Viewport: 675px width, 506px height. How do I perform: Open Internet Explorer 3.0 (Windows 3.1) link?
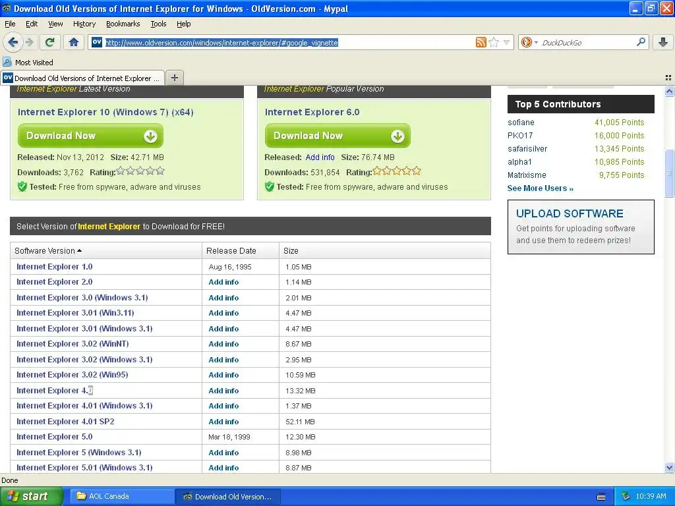pos(82,298)
